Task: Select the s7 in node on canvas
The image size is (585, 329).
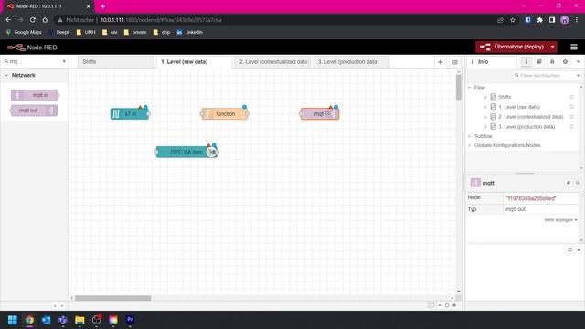Action: click(x=130, y=113)
